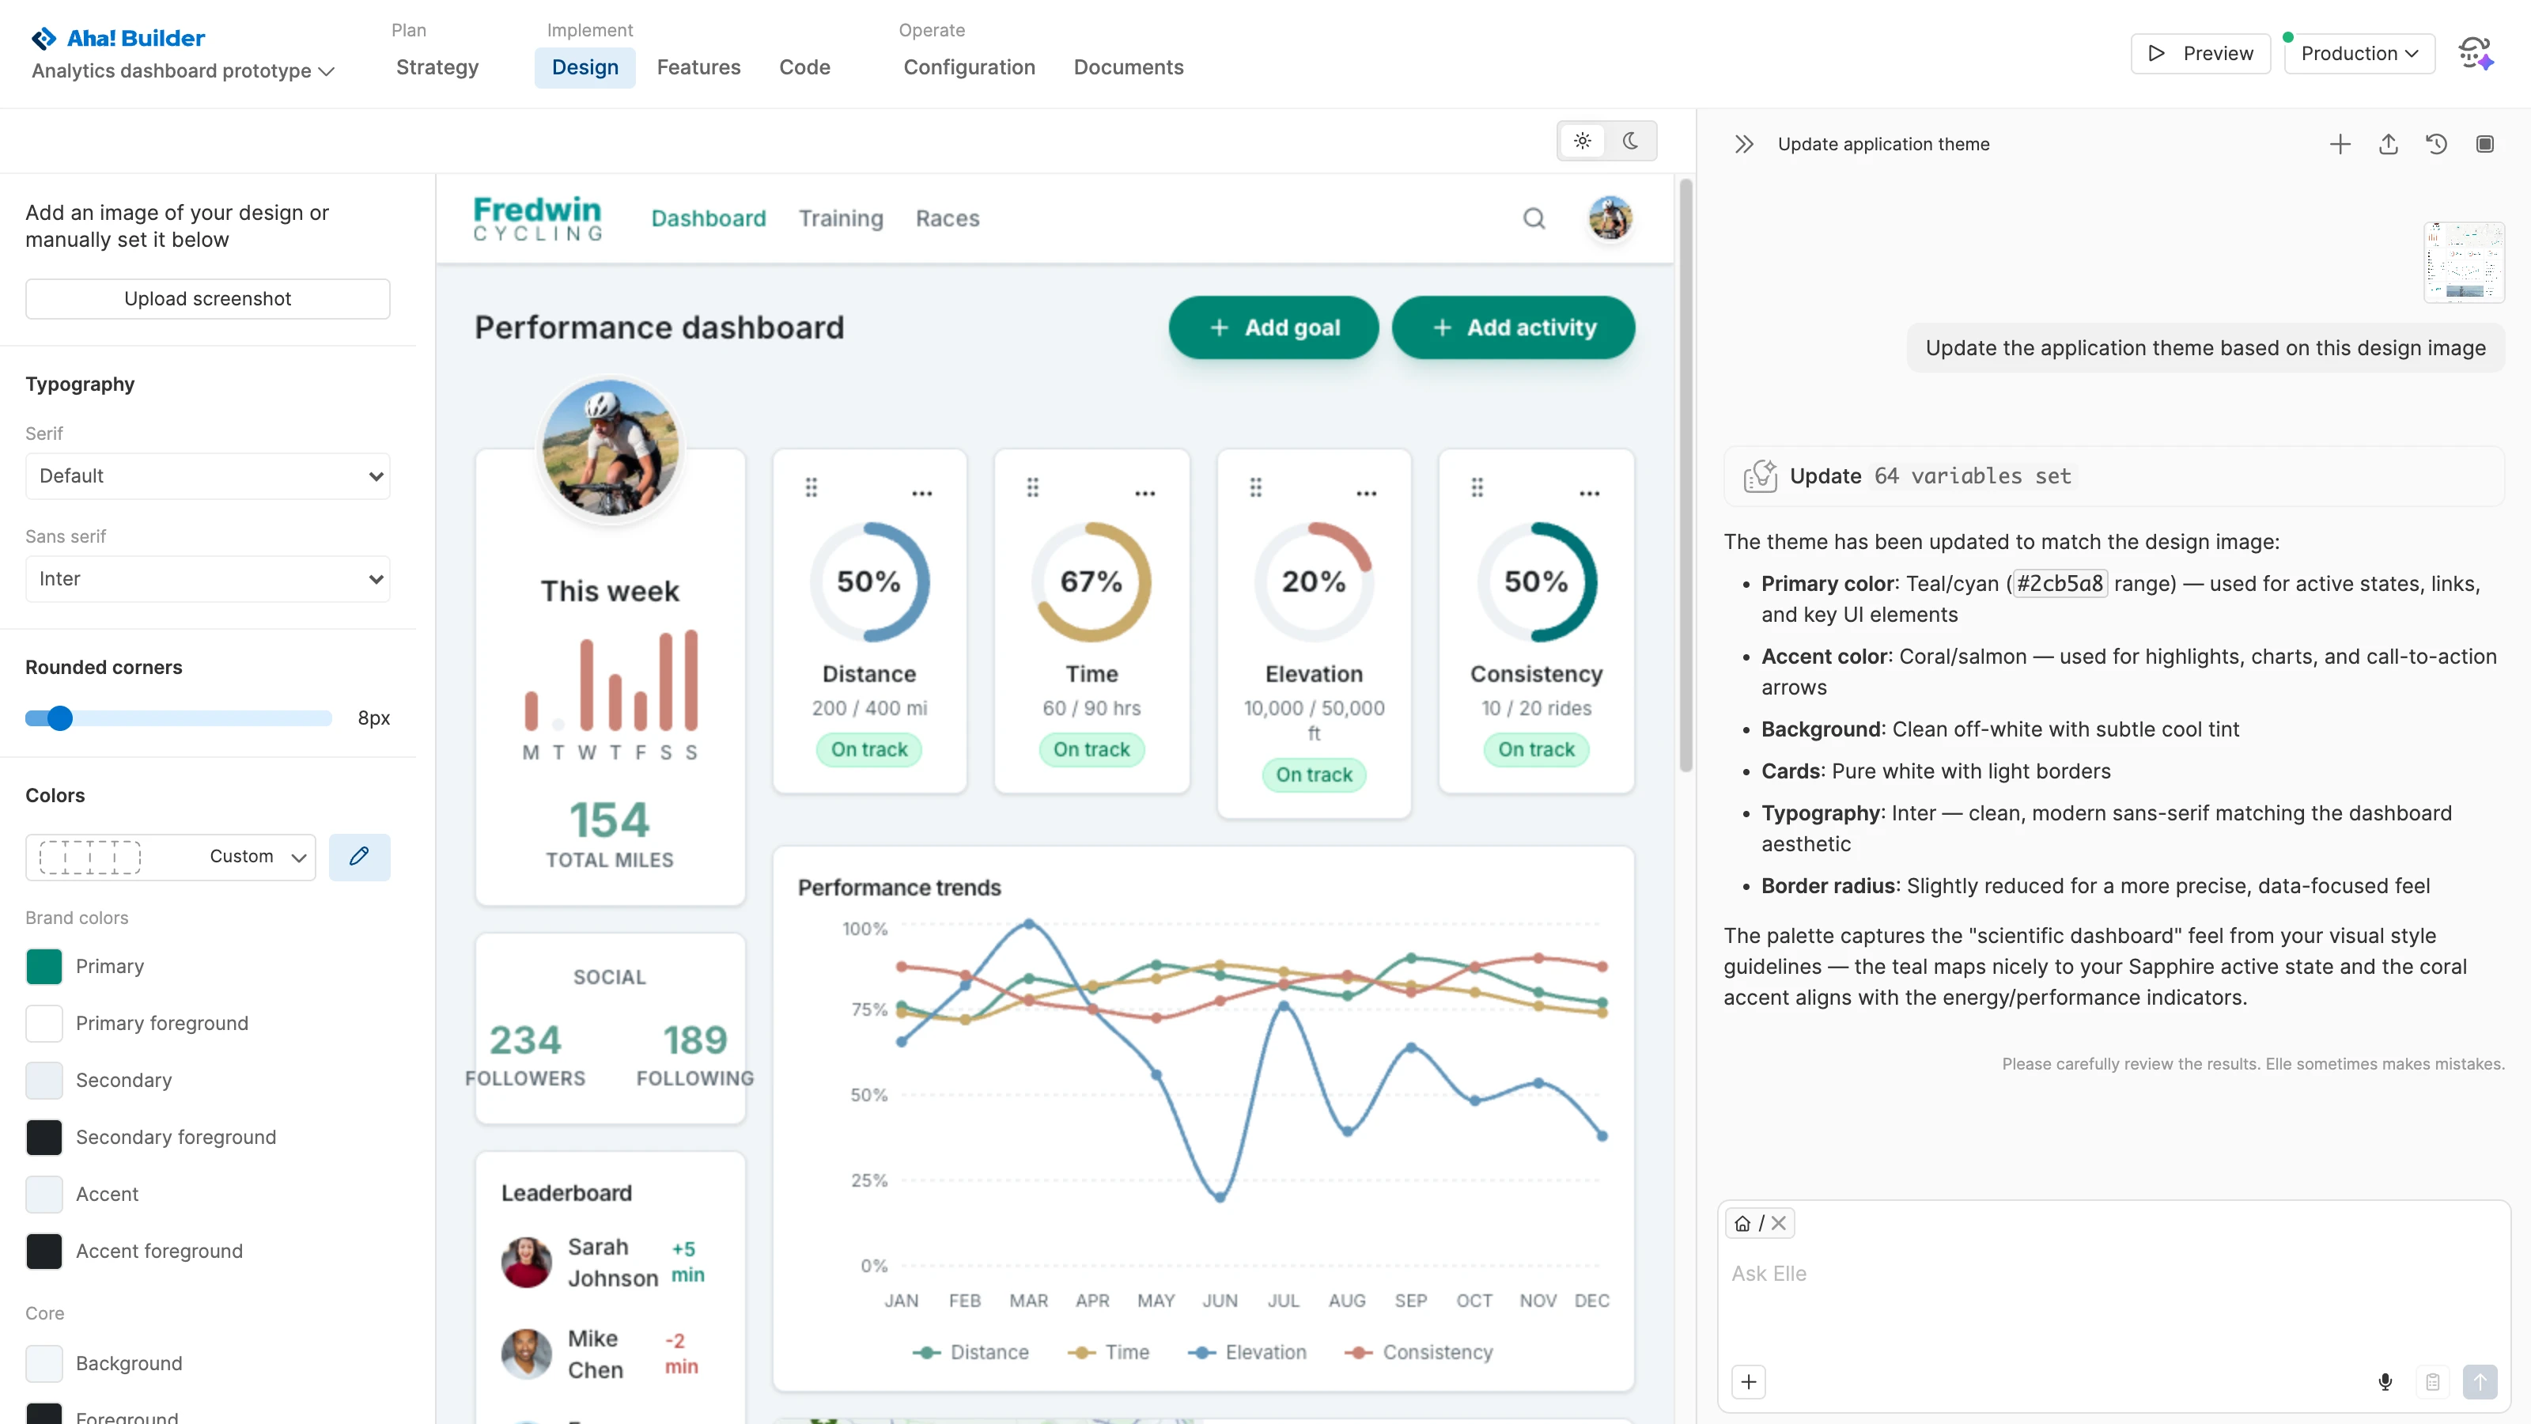Open the Sans serif Inter dropdown
The height and width of the screenshot is (1424, 2531).
(207, 579)
